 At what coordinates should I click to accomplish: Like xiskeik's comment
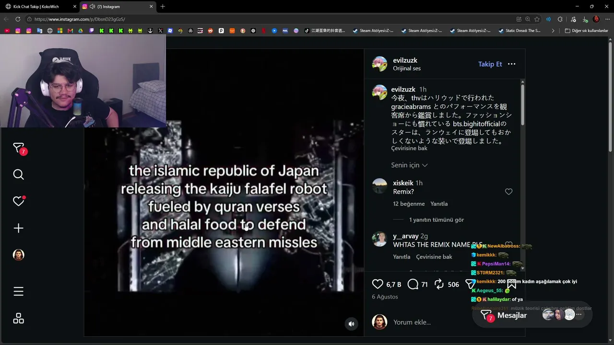508,192
